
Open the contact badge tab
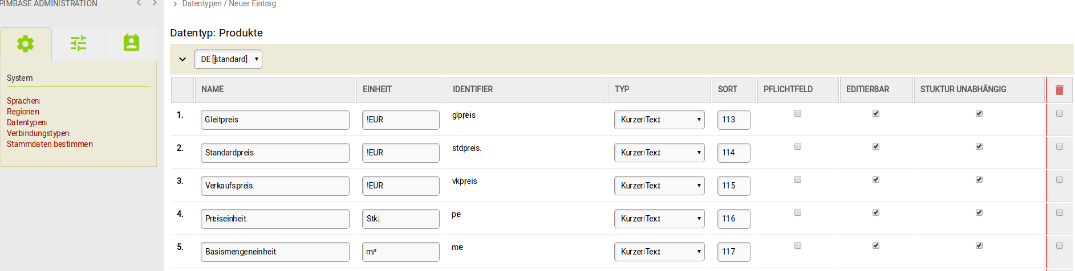(x=131, y=43)
